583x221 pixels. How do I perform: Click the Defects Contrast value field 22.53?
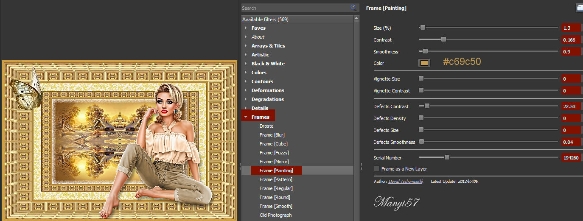pos(571,106)
